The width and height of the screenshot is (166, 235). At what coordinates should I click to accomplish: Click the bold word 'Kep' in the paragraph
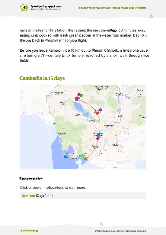(113, 31)
